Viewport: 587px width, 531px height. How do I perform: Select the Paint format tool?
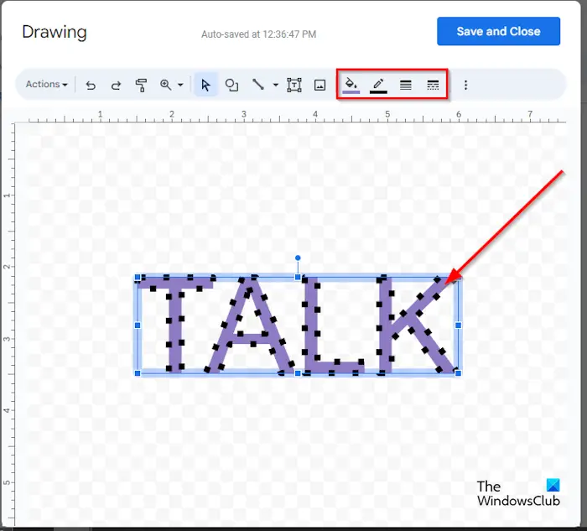point(141,85)
